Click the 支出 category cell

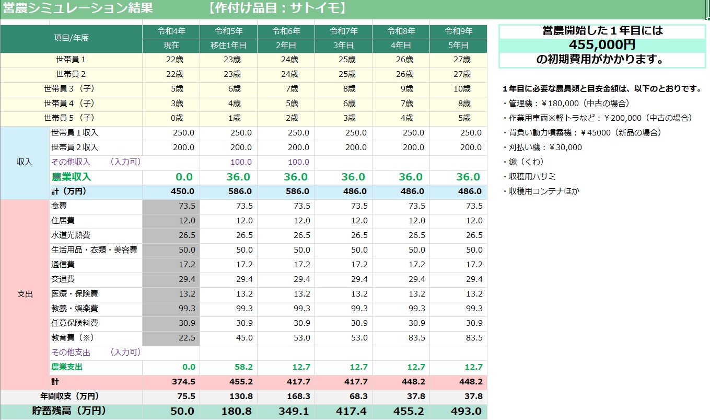25,294
